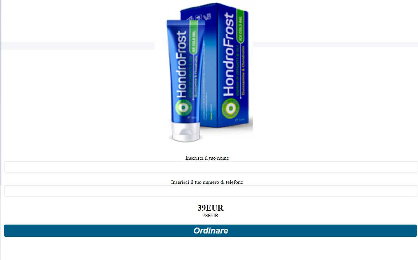The height and width of the screenshot is (260, 418).
Task: Focus the name input field
Action: click(211, 167)
